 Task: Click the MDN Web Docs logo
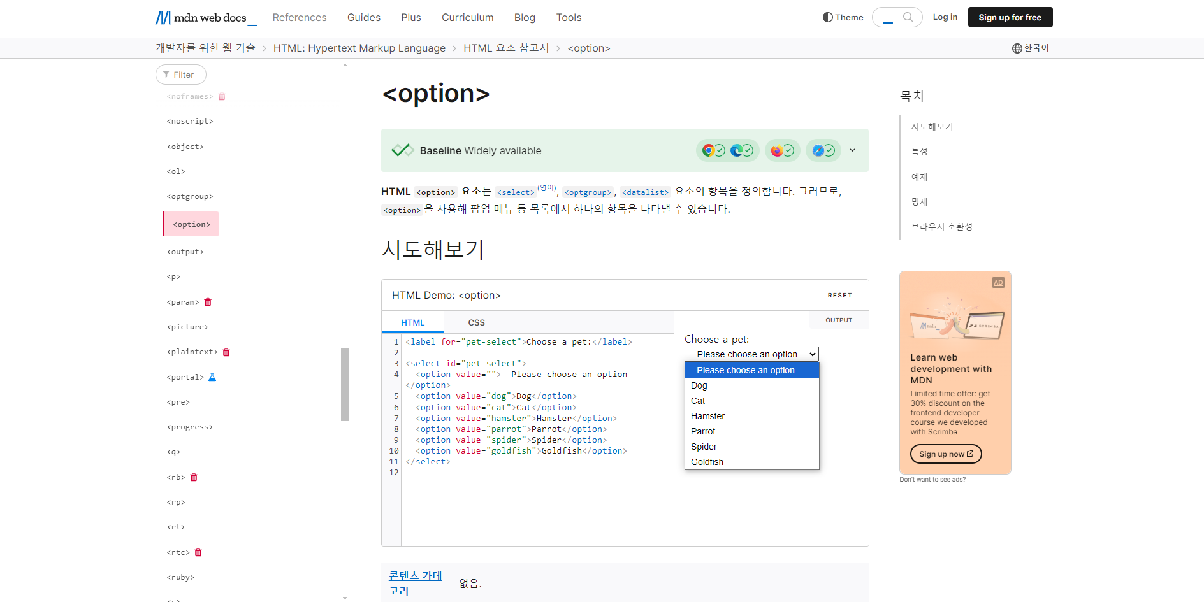[x=206, y=17]
